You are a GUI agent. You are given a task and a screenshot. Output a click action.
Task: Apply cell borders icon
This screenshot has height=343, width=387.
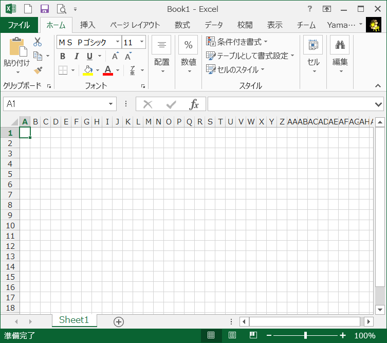(63, 70)
